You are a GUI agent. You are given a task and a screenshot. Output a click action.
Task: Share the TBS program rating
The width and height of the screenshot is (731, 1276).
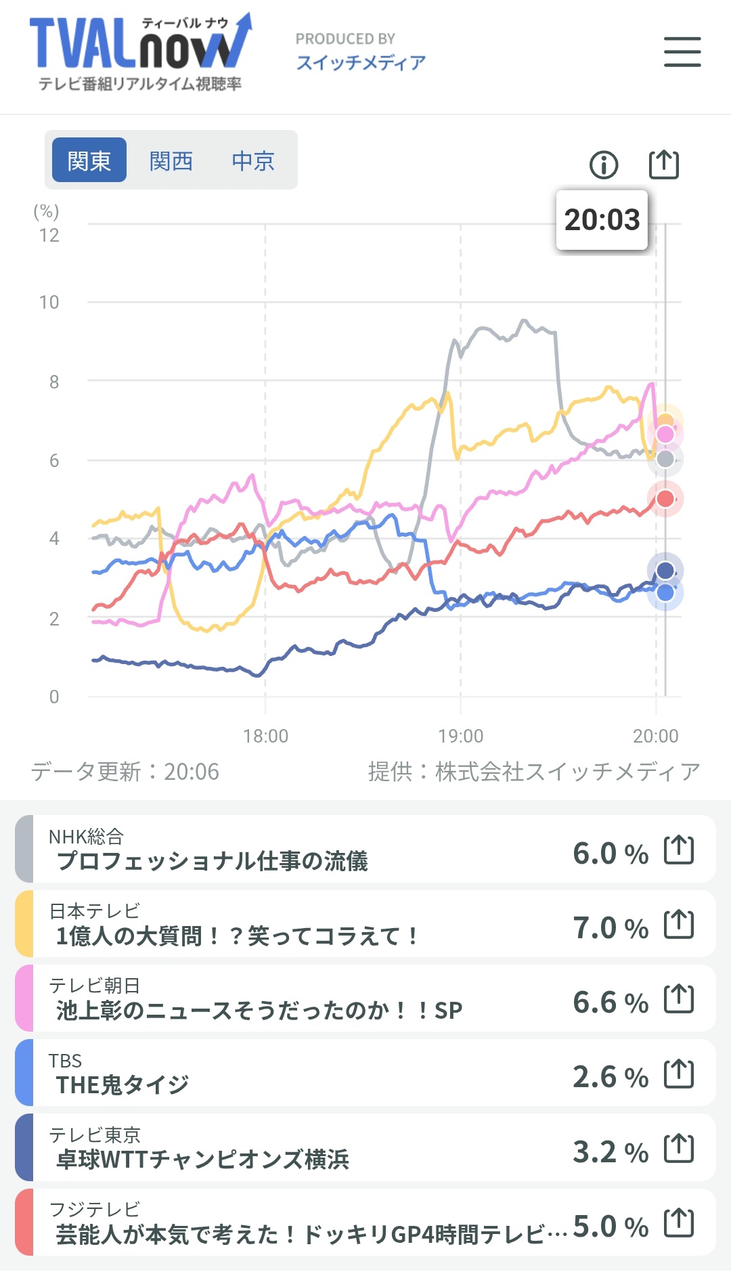(x=679, y=1074)
